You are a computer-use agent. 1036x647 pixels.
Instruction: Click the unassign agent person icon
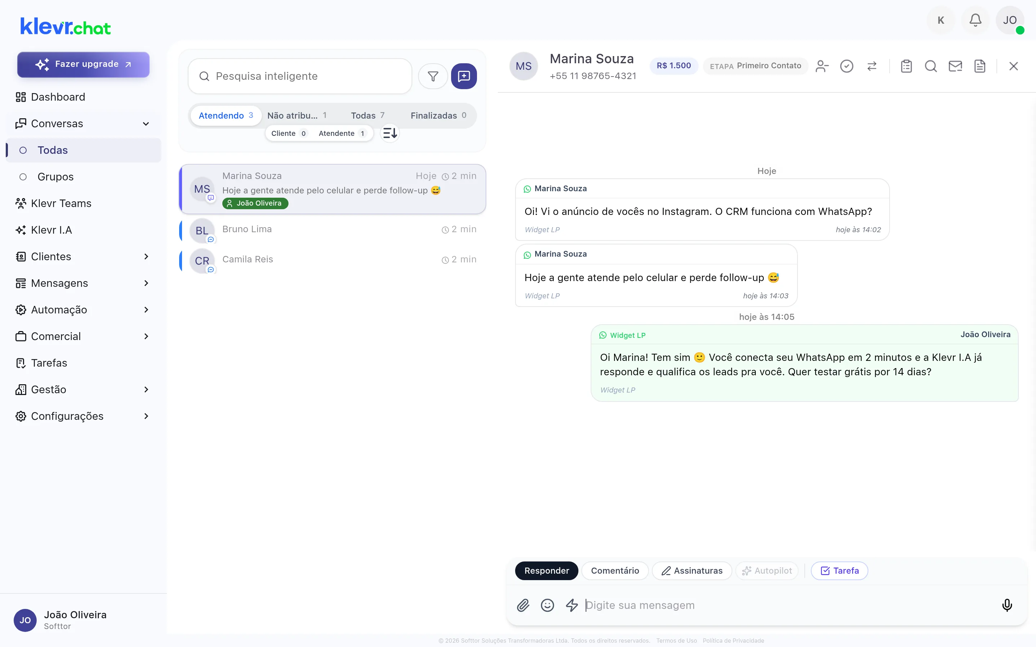tap(822, 66)
